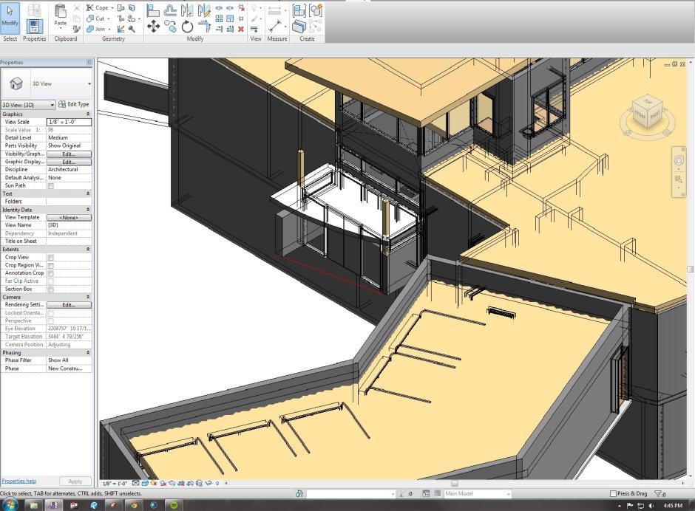Click the Measure dimension tool icon
695x511 pixels.
[277, 26]
